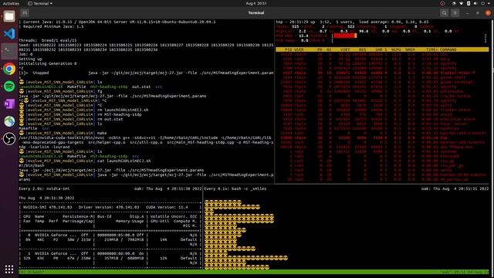Image resolution: width=494 pixels, height=278 pixels.
Task: Open the terminal hamburger menu
Action: (x=455, y=13)
